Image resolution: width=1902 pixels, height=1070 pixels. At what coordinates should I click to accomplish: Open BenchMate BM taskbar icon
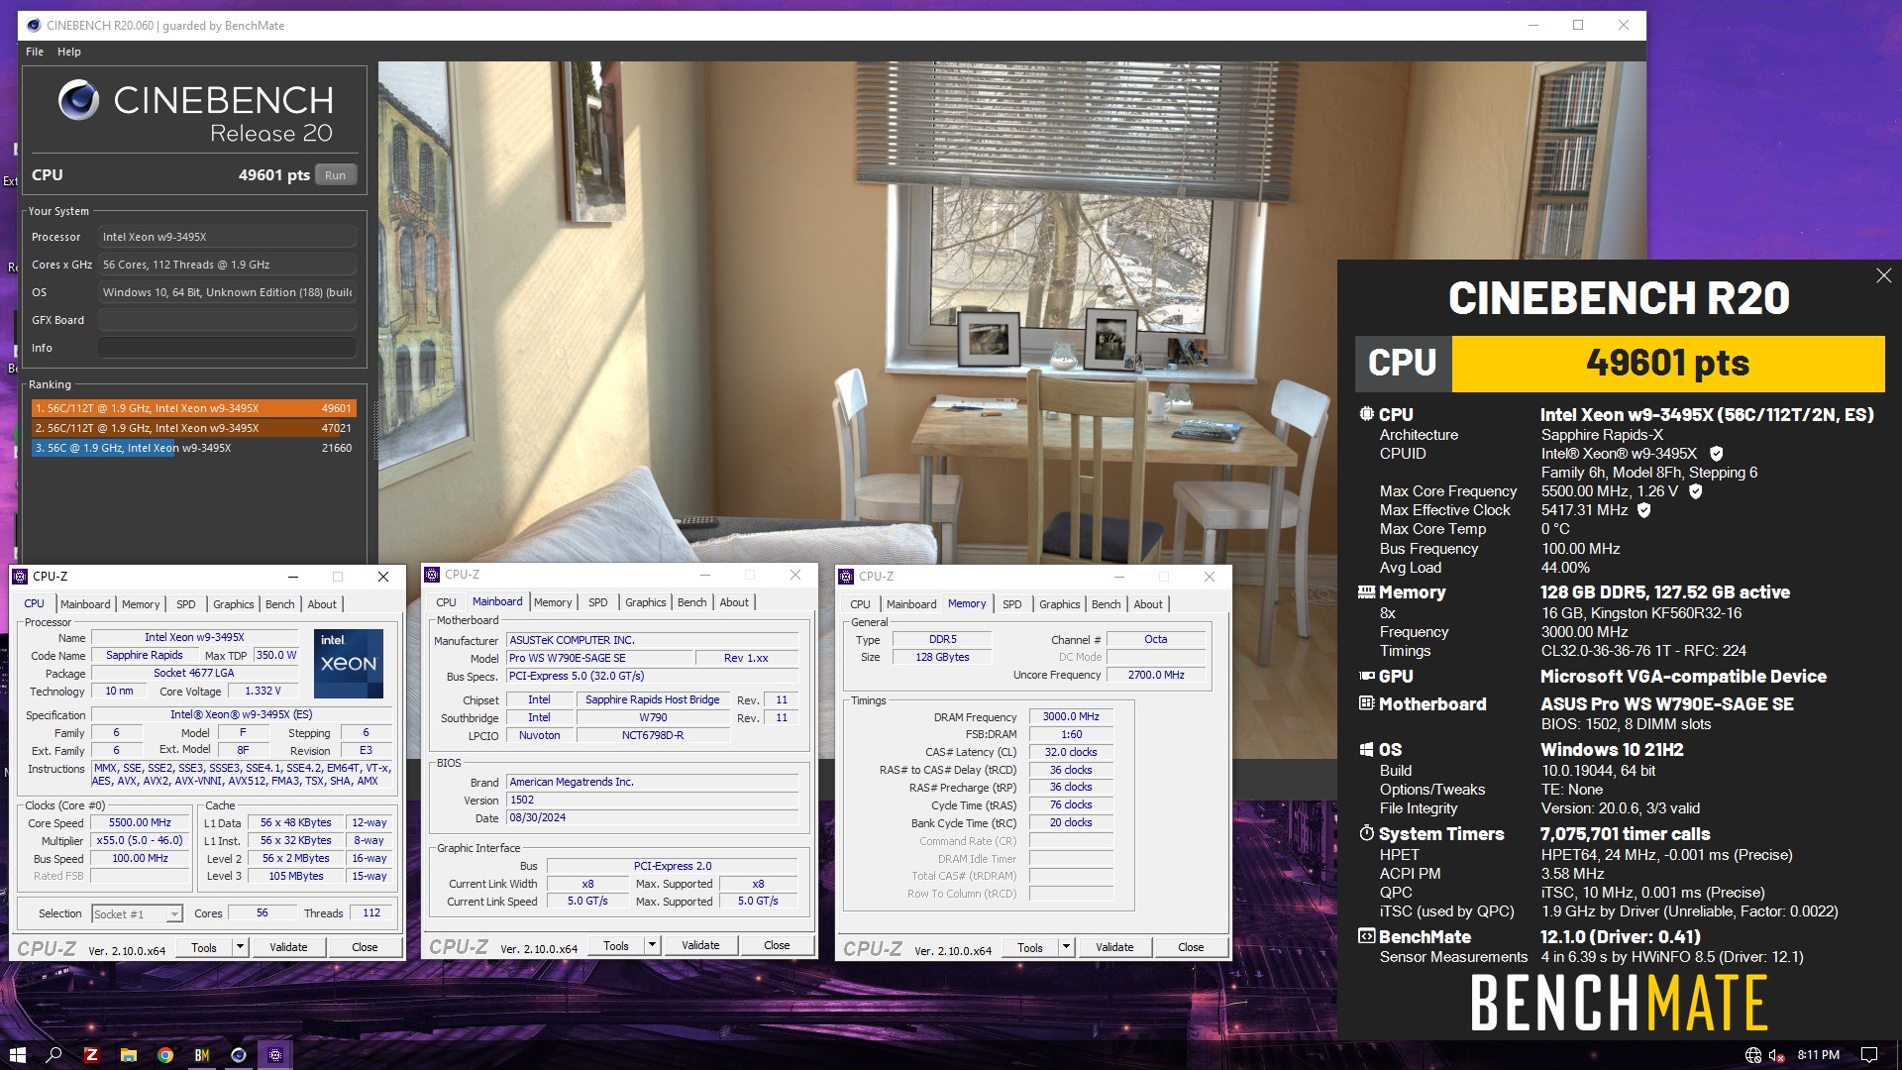tap(202, 1055)
